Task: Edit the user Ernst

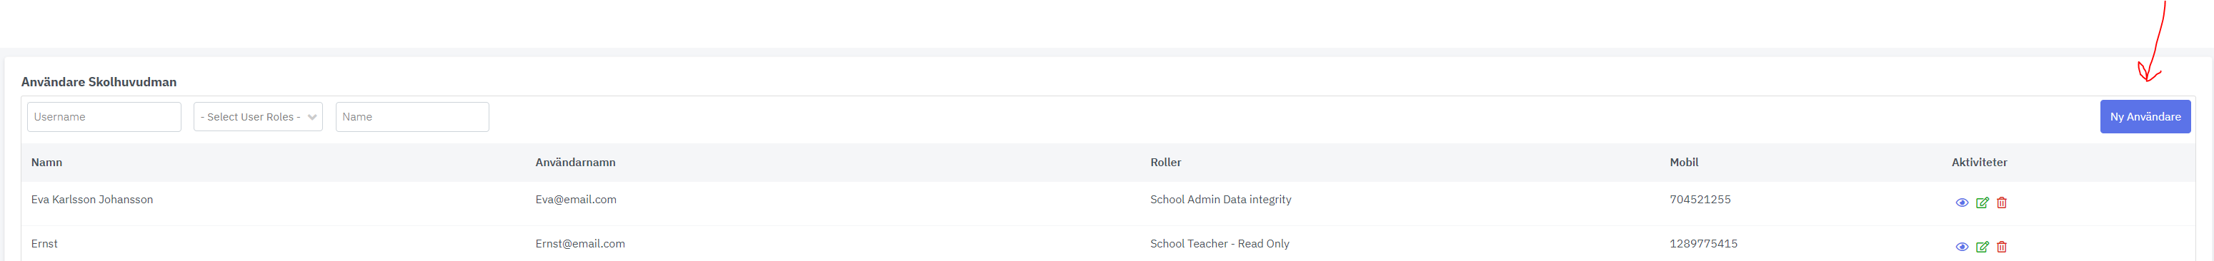Action: (1982, 247)
